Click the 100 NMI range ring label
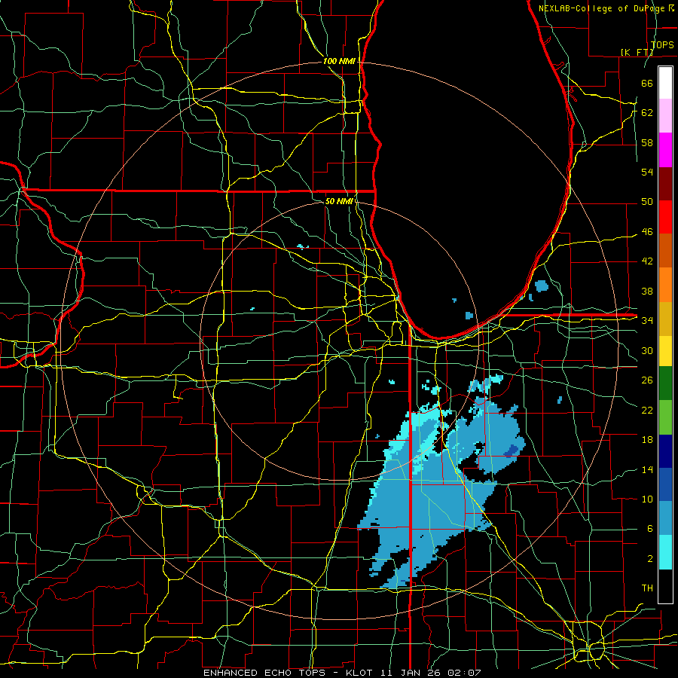The width and height of the screenshot is (678, 678). (x=340, y=62)
